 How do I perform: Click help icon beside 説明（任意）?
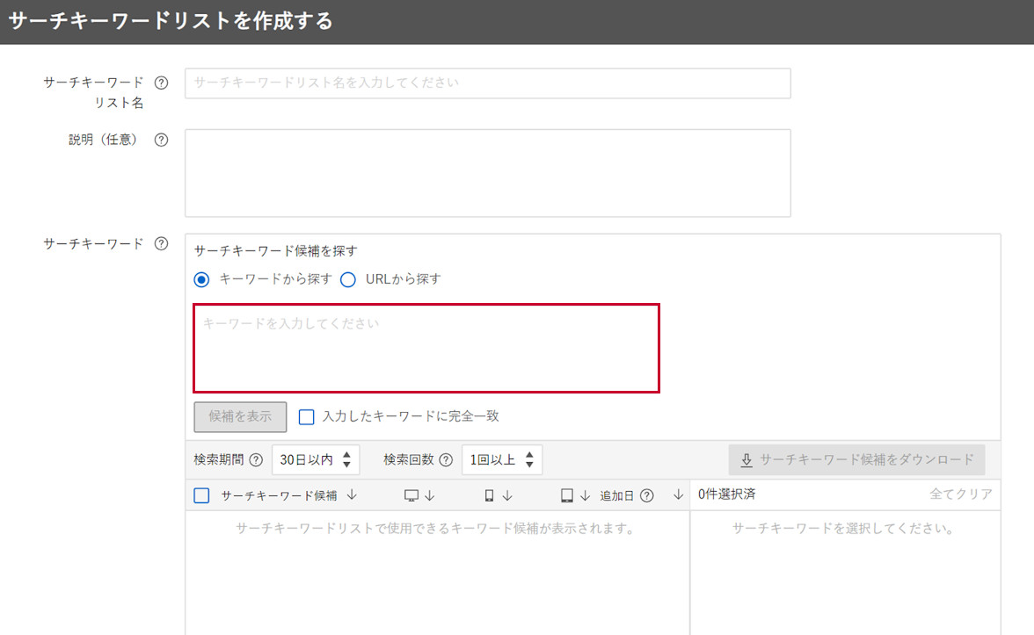coord(161,139)
